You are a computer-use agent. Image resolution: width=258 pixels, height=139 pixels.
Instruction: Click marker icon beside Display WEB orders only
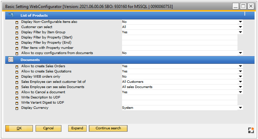coord(17,77)
